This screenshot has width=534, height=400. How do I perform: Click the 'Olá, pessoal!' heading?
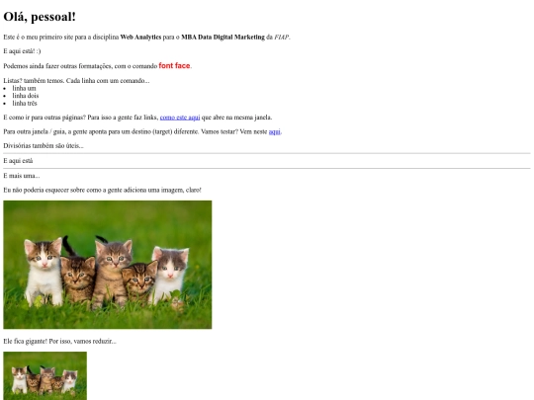tap(40, 17)
